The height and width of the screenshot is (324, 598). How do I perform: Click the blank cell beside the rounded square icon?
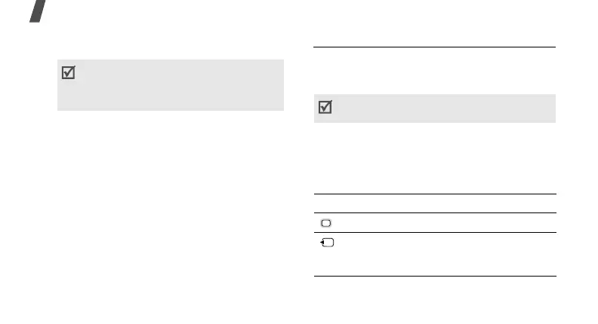[x=445, y=223]
